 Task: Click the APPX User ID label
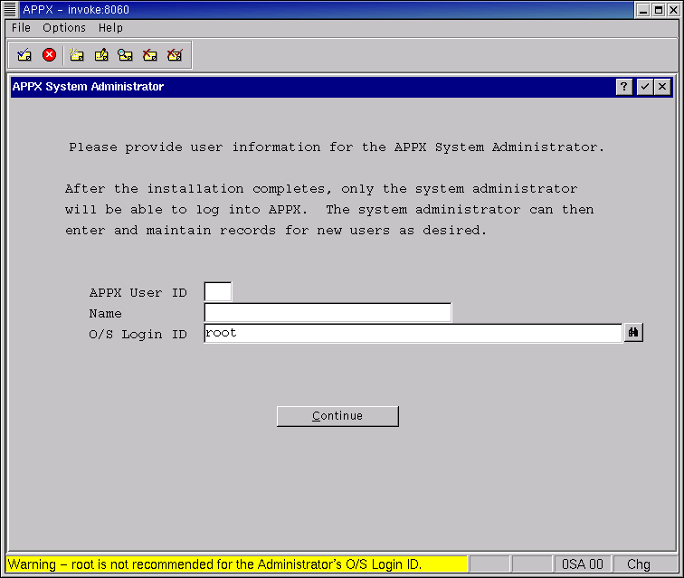click(x=138, y=293)
